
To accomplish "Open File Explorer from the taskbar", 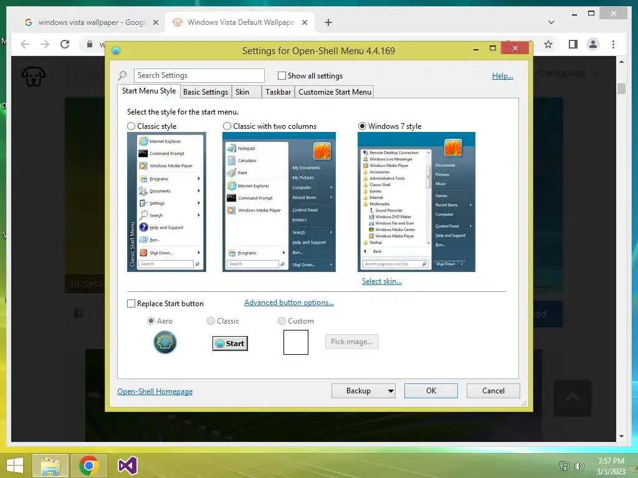I will 50,466.
